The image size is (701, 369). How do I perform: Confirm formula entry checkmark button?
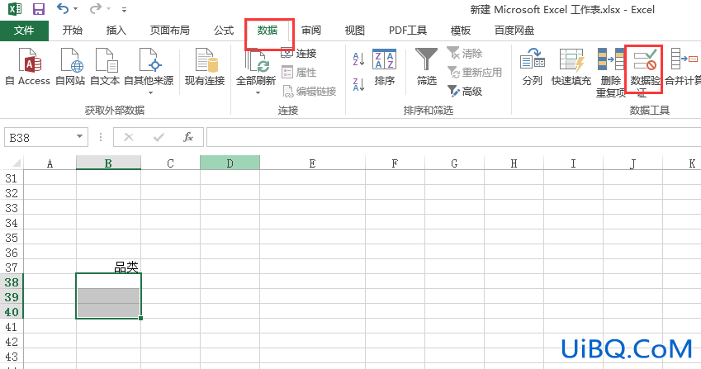159,137
